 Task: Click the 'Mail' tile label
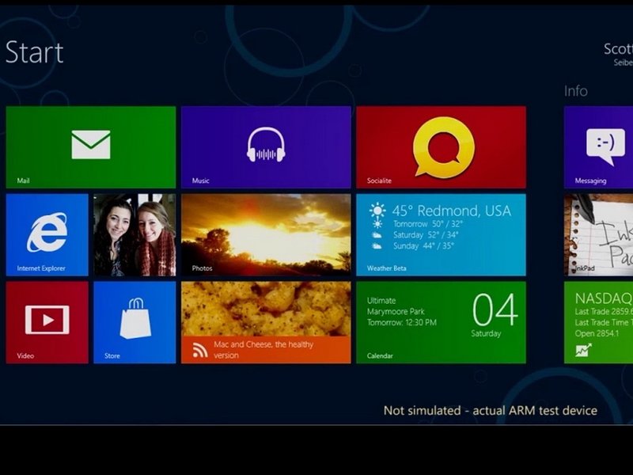[x=23, y=180]
